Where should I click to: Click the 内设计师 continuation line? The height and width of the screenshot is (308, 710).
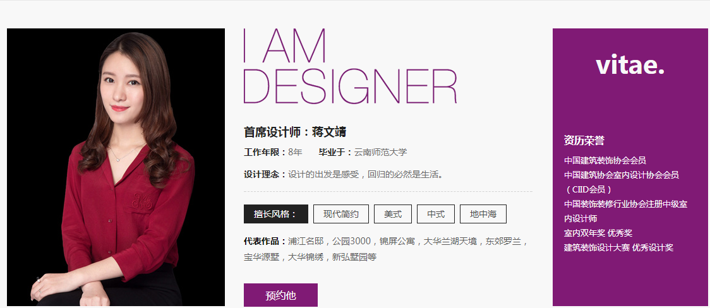[581, 218]
